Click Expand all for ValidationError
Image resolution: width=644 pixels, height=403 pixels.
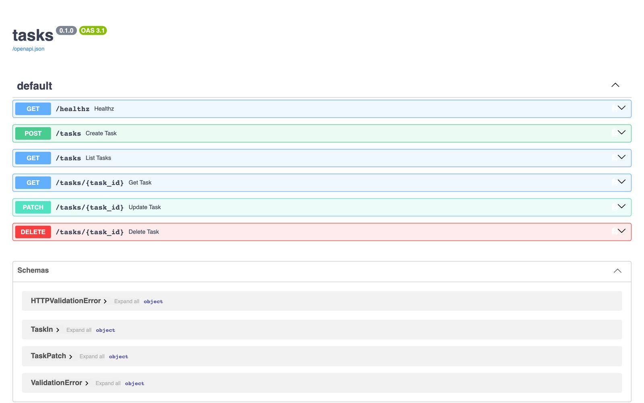click(108, 383)
